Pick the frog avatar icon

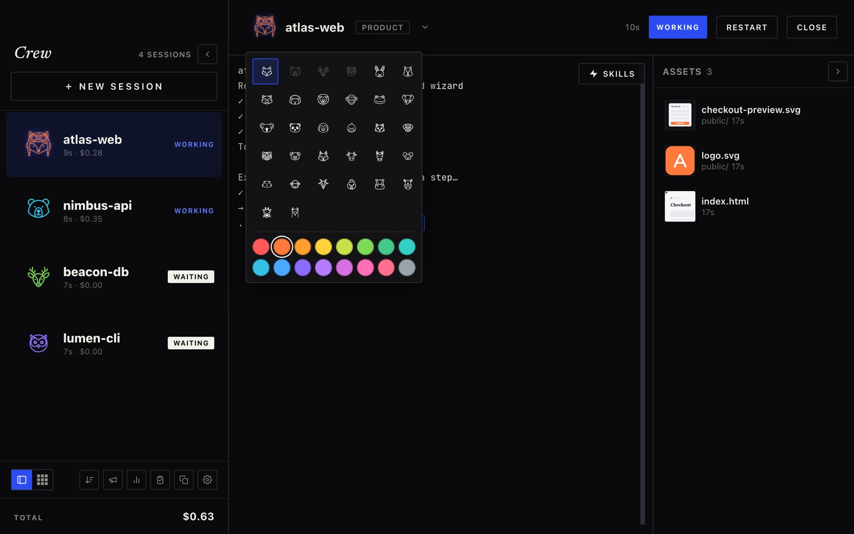click(379, 100)
